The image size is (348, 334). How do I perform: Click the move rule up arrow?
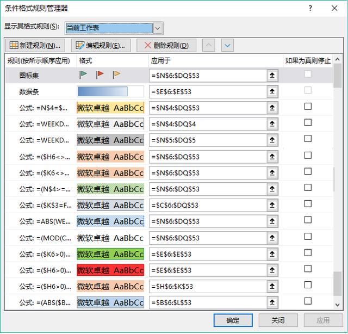tap(208, 46)
